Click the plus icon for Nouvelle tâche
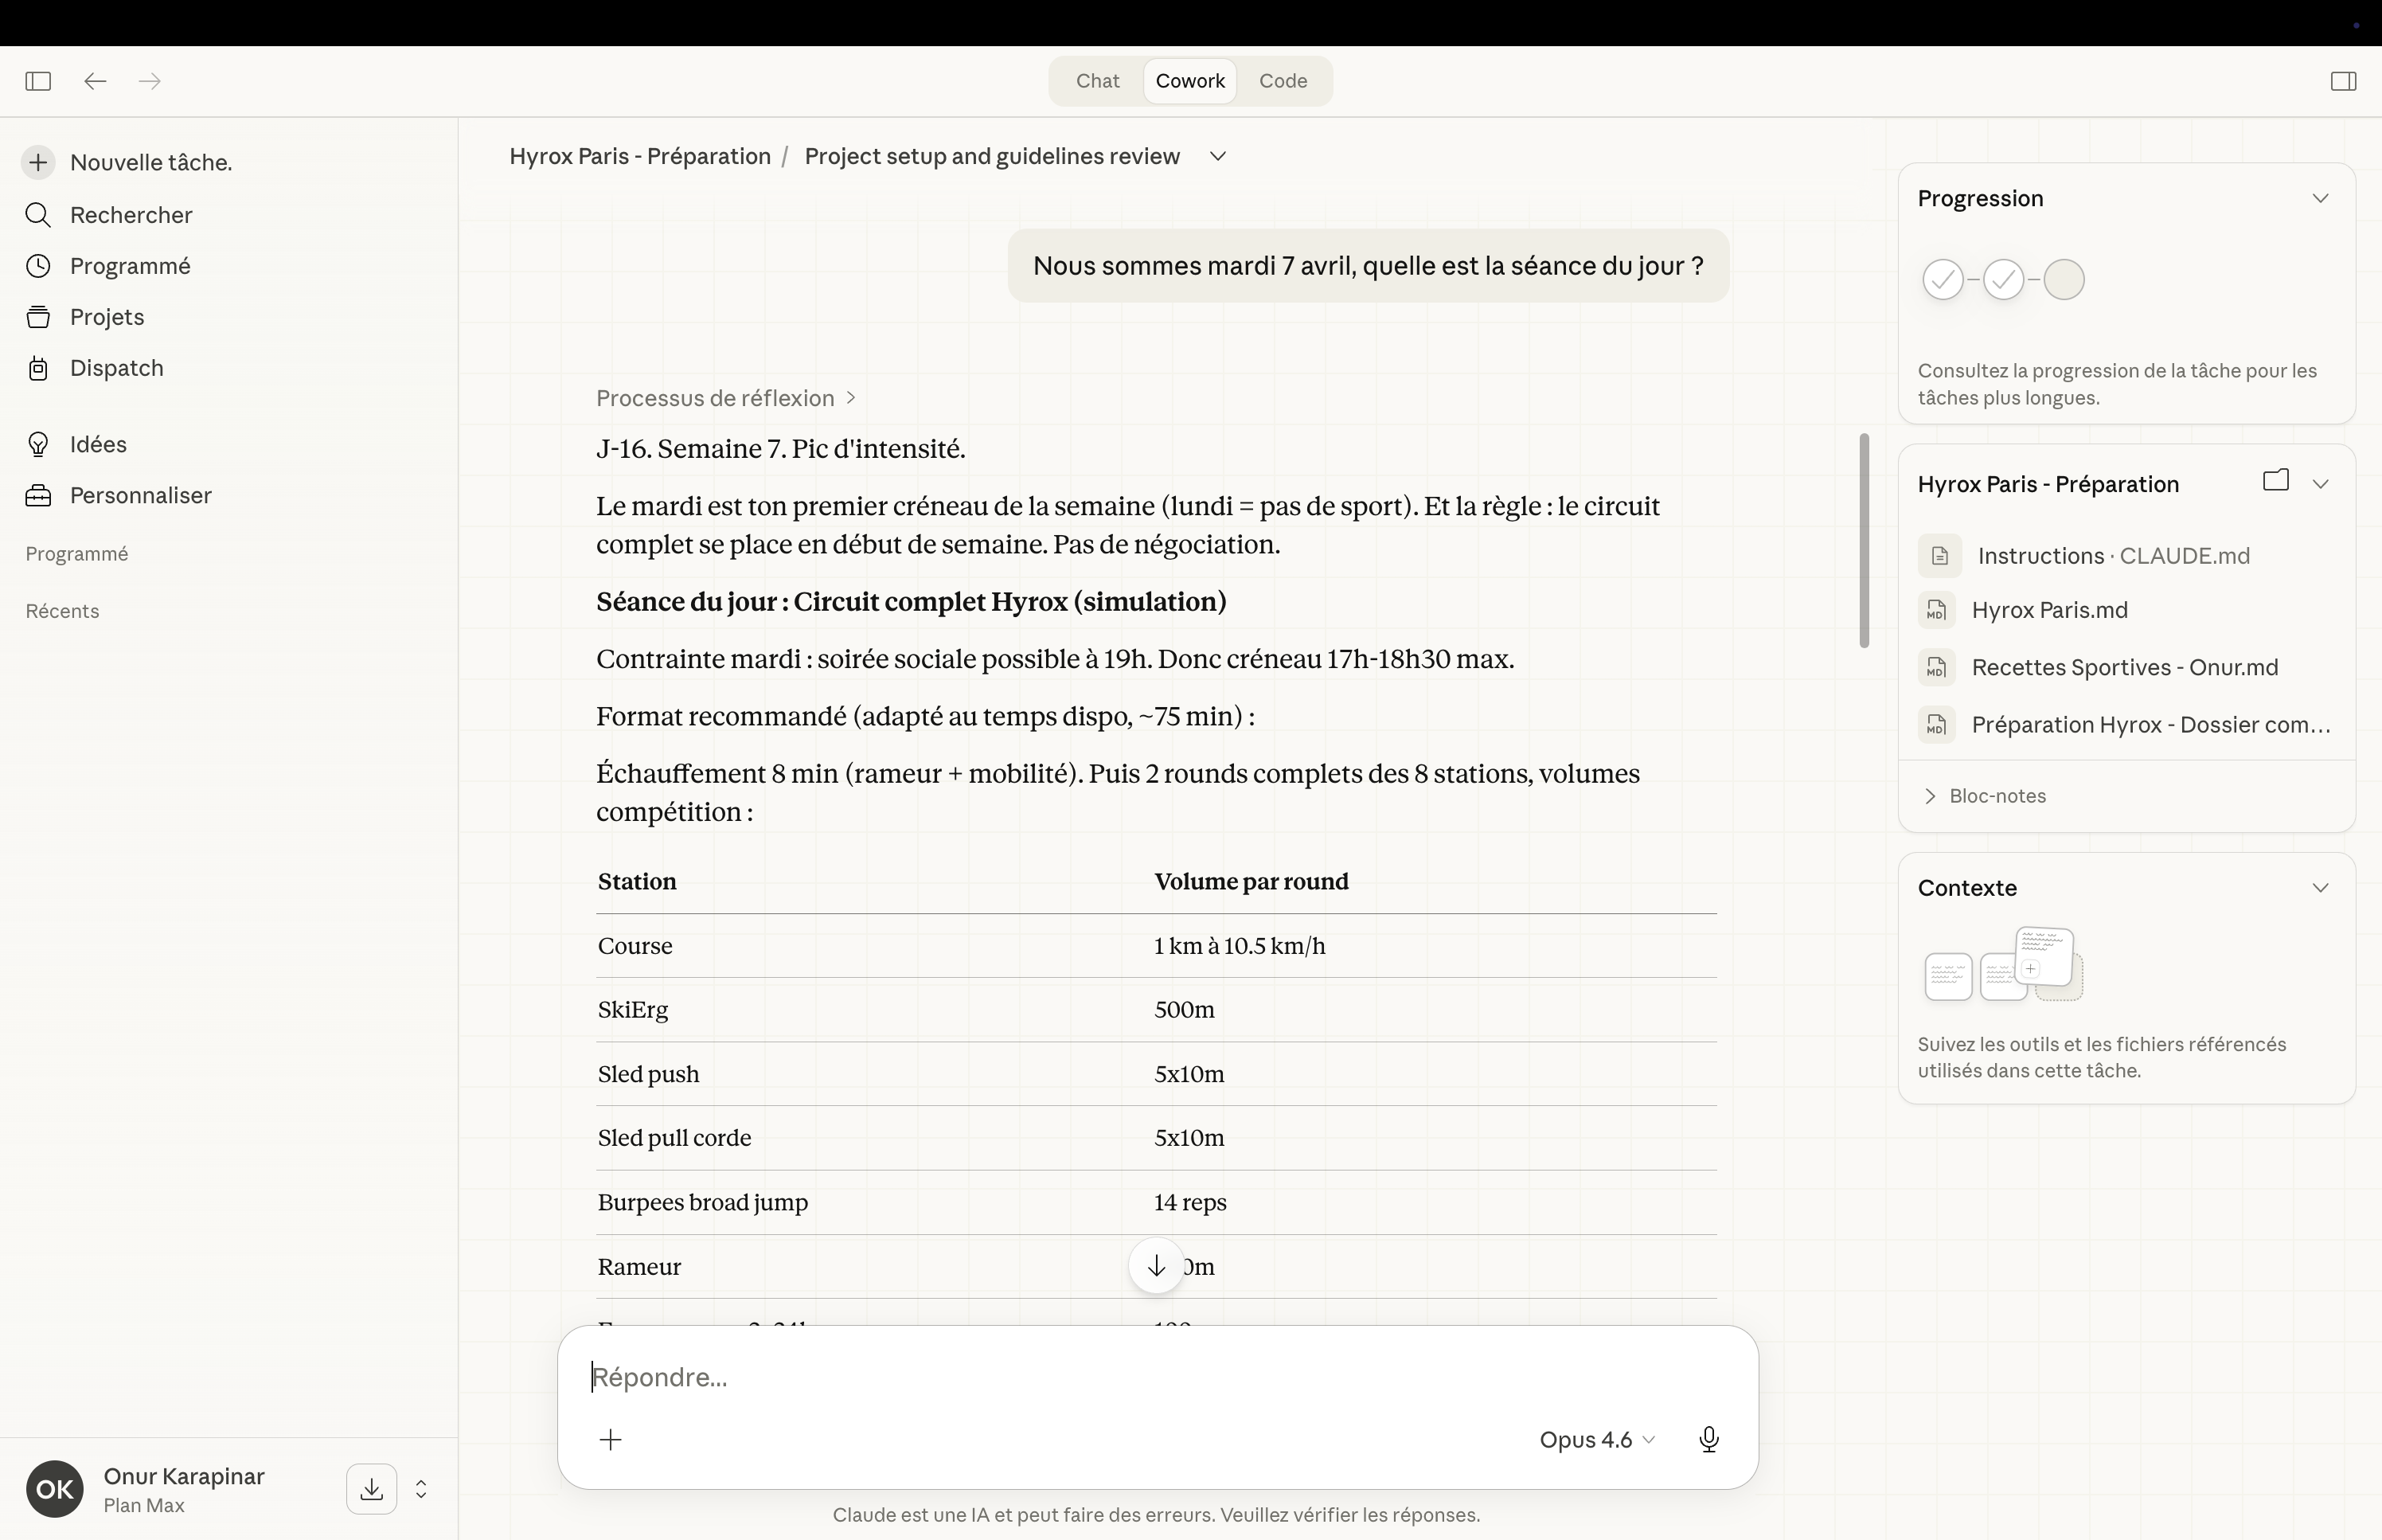Image resolution: width=2382 pixels, height=1540 pixels. pos(38,162)
